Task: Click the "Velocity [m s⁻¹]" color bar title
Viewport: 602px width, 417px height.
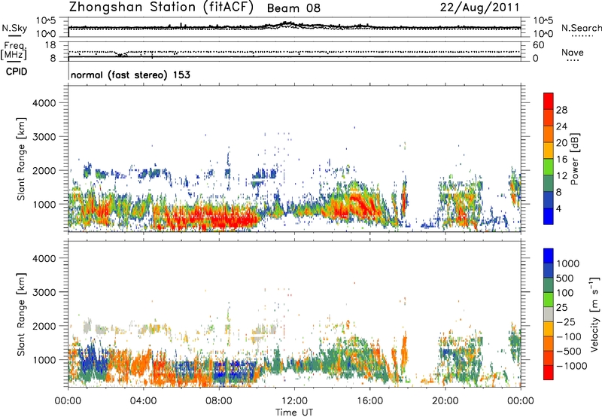Action: (594, 314)
